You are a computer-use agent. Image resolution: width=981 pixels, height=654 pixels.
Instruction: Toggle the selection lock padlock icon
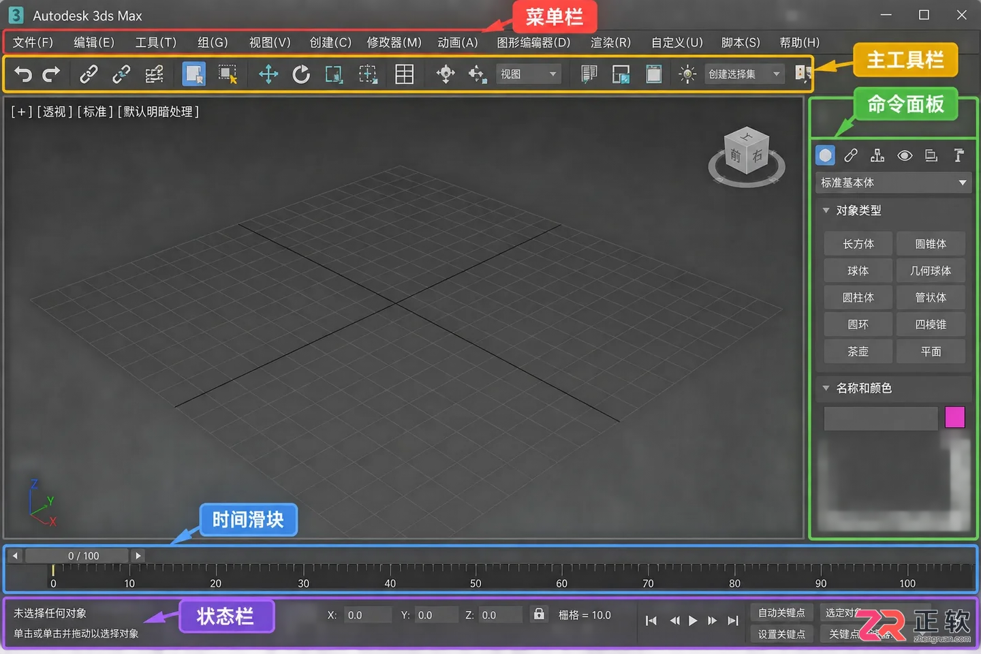pos(539,614)
